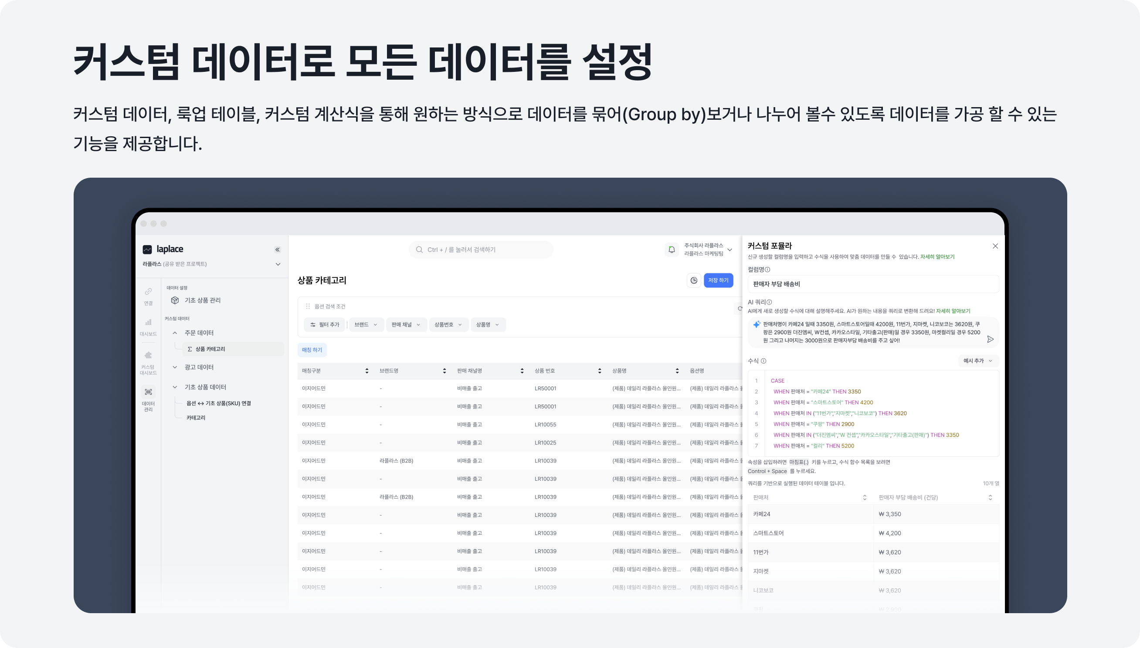Click the 매칭 하기 button
Screen dimensions: 1140x648
(x=312, y=350)
